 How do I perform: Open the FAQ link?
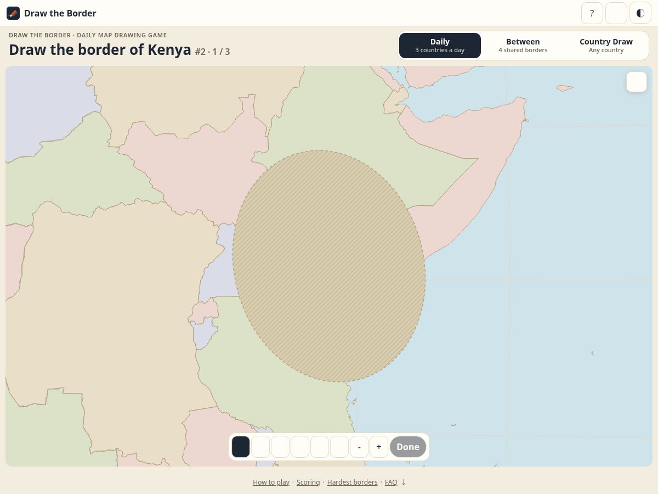391,482
